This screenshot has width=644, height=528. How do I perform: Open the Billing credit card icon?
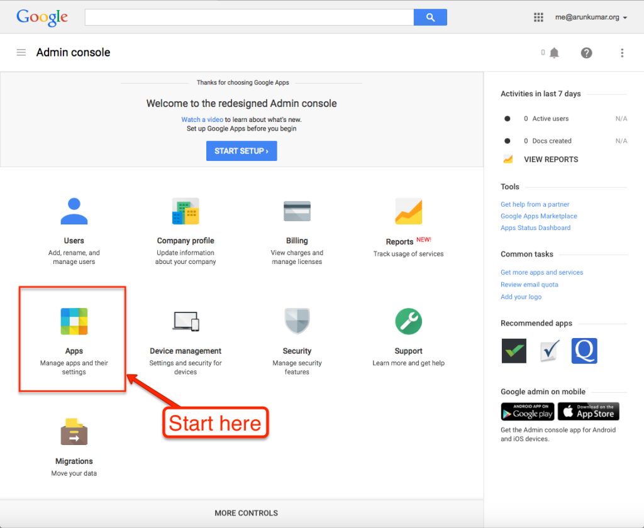tap(297, 211)
